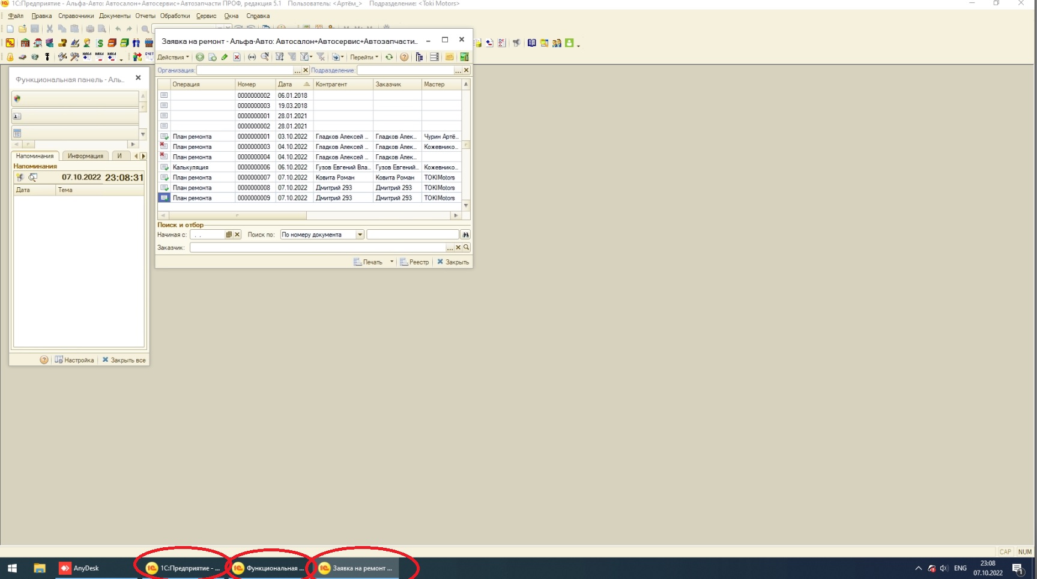This screenshot has height=579, width=1037.
Task: Open the date interval settings icon
Action: click(252, 57)
